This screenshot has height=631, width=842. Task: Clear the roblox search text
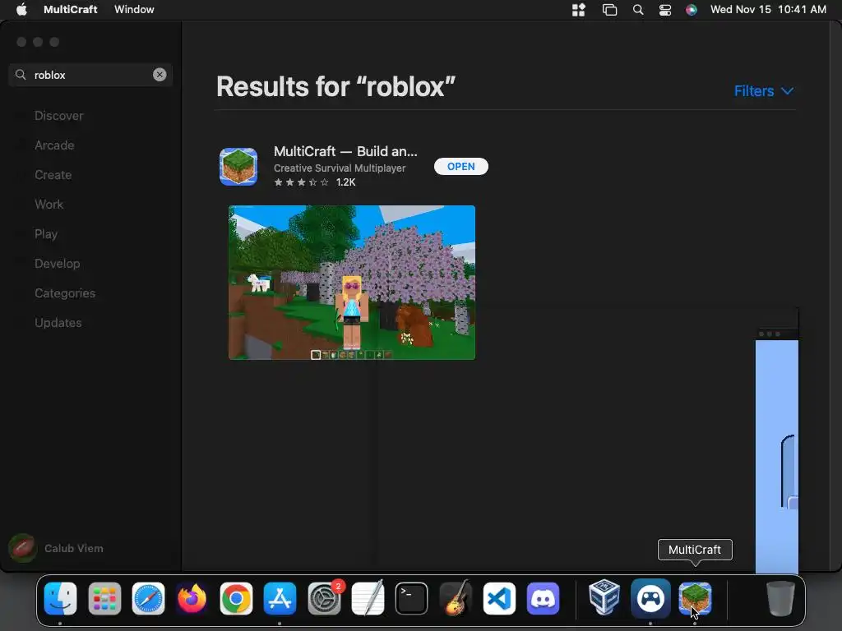pyautogui.click(x=160, y=75)
